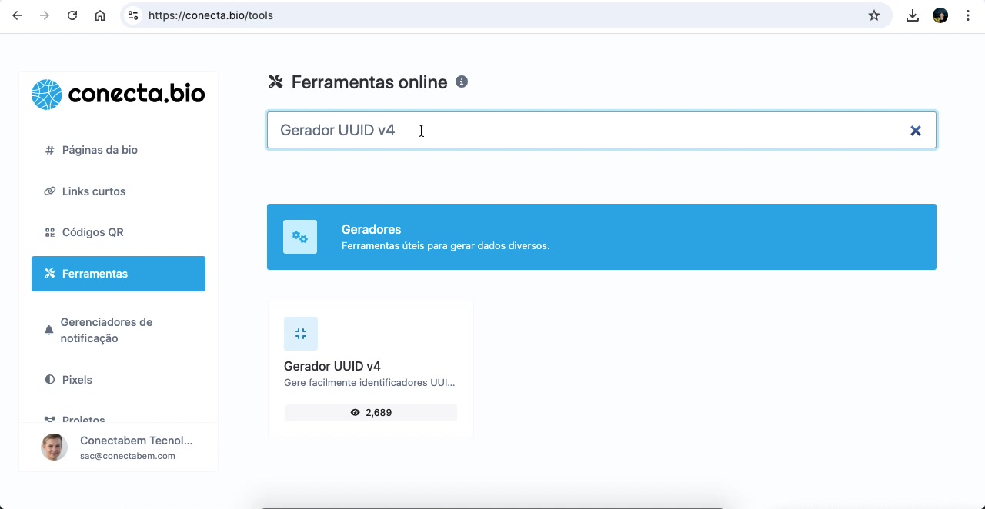The image size is (985, 509).
Task: Click the Geradores gears icon on banner
Action: [300, 237]
